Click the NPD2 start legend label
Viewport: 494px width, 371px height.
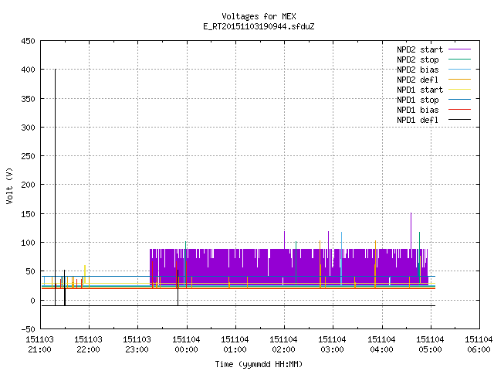pos(420,49)
